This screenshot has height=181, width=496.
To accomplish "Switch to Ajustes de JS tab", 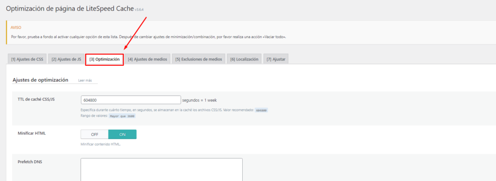I will (x=66, y=59).
